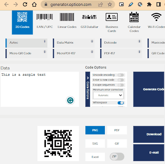Show info for PDF417 code type

[139, 52]
